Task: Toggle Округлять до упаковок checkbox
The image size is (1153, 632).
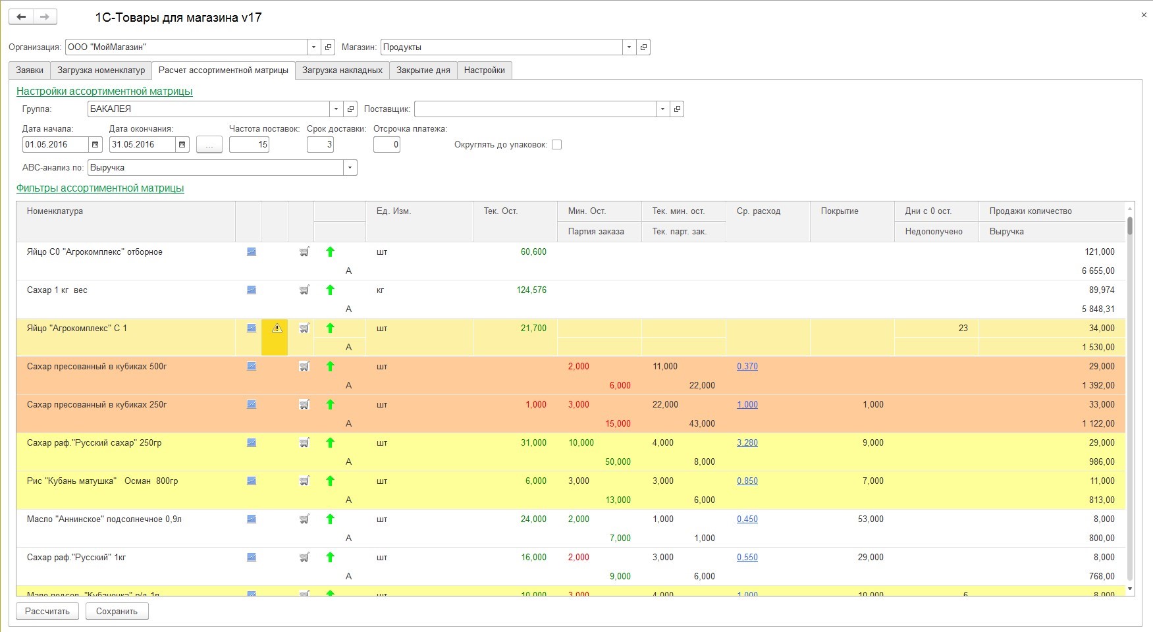Action: coord(556,145)
